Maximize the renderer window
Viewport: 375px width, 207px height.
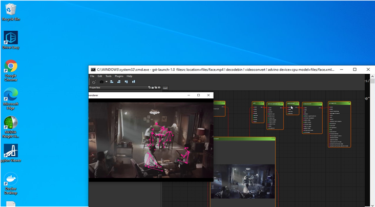point(198,95)
